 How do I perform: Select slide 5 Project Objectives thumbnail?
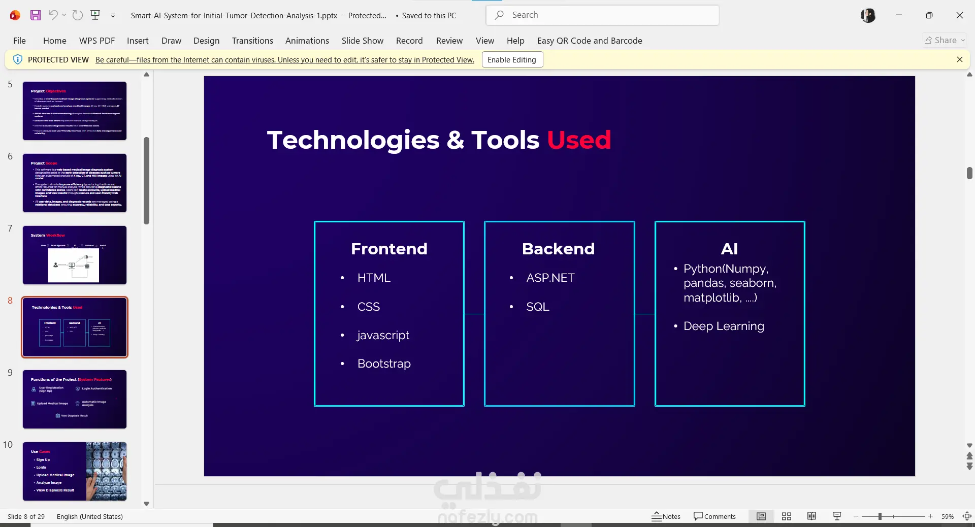coord(75,111)
